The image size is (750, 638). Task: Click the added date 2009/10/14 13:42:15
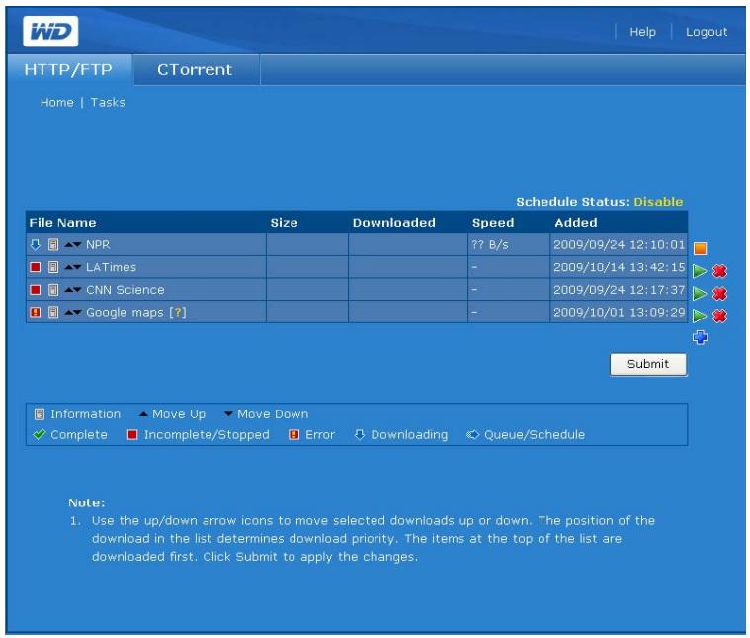click(x=619, y=267)
